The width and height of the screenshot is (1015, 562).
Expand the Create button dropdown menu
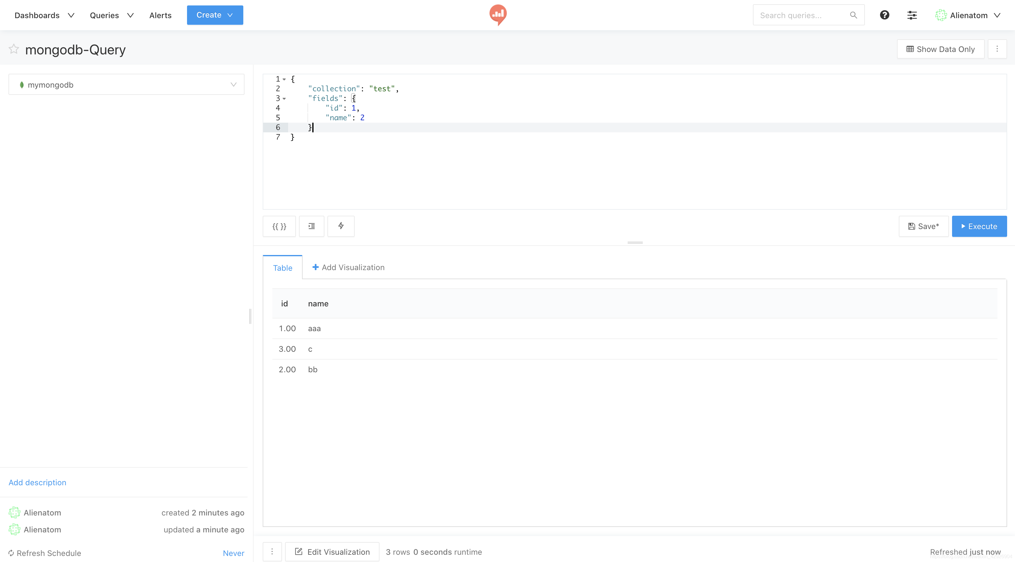tap(231, 15)
